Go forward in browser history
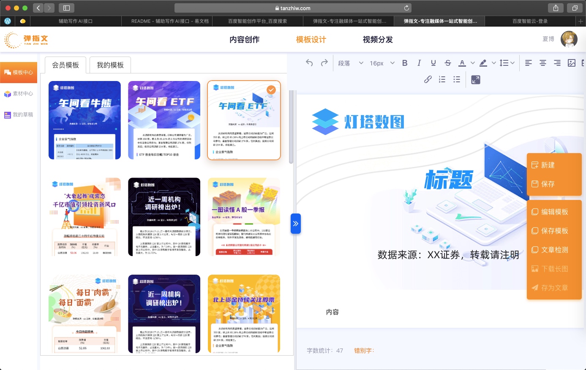 click(49, 8)
